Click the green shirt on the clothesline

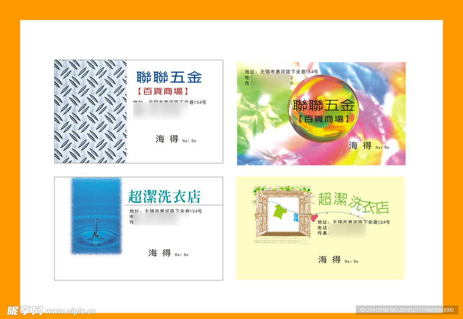coord(280,211)
